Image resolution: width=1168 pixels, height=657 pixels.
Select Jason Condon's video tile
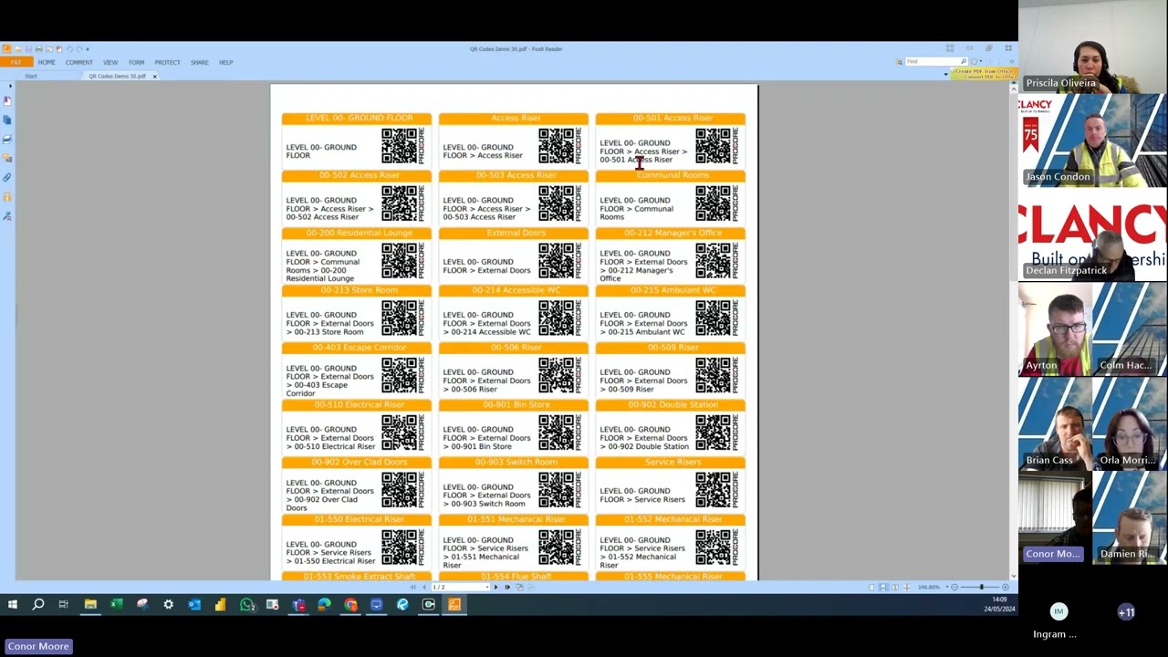coord(1092,141)
